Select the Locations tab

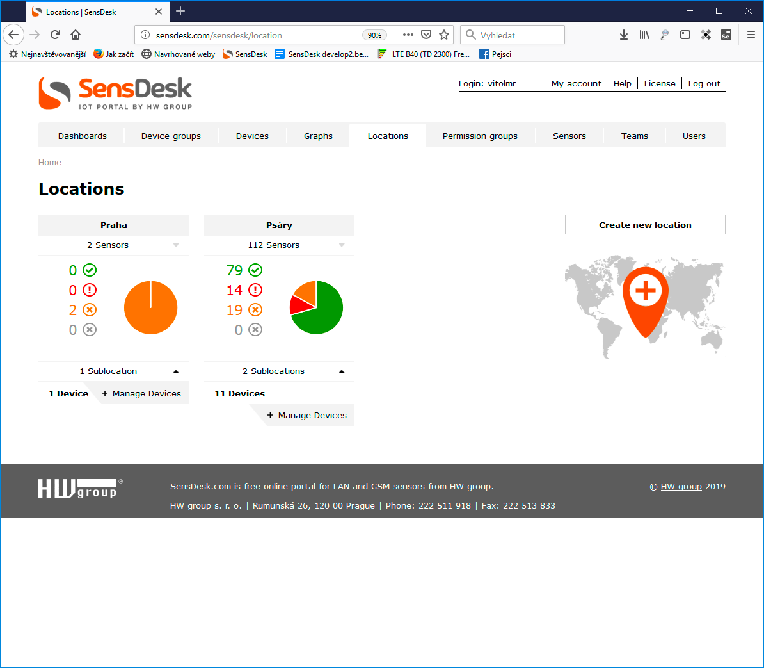tap(388, 136)
